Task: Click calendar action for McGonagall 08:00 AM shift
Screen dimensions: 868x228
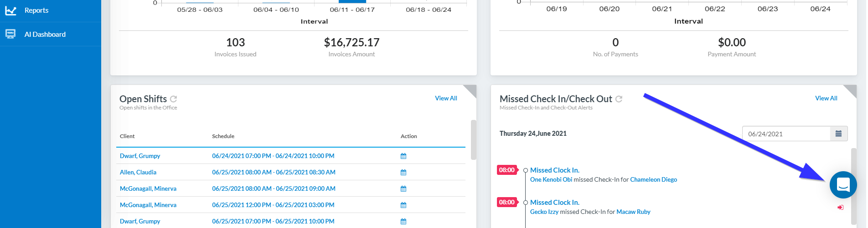Action: (403, 189)
